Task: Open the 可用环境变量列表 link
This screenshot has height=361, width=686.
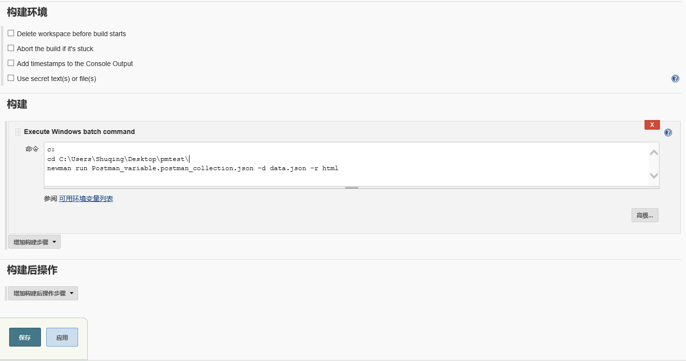Action: 86,198
